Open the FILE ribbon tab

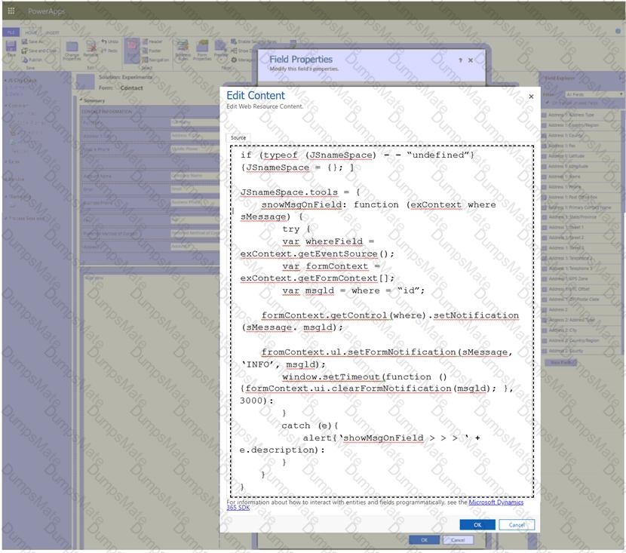(x=10, y=32)
